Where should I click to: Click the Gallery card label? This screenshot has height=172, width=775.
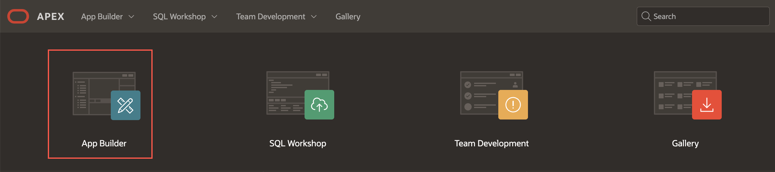coord(685,143)
